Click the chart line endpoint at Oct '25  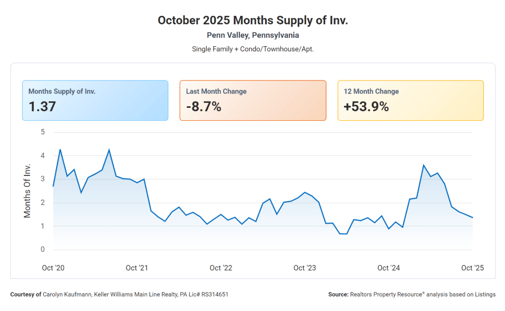click(x=473, y=218)
